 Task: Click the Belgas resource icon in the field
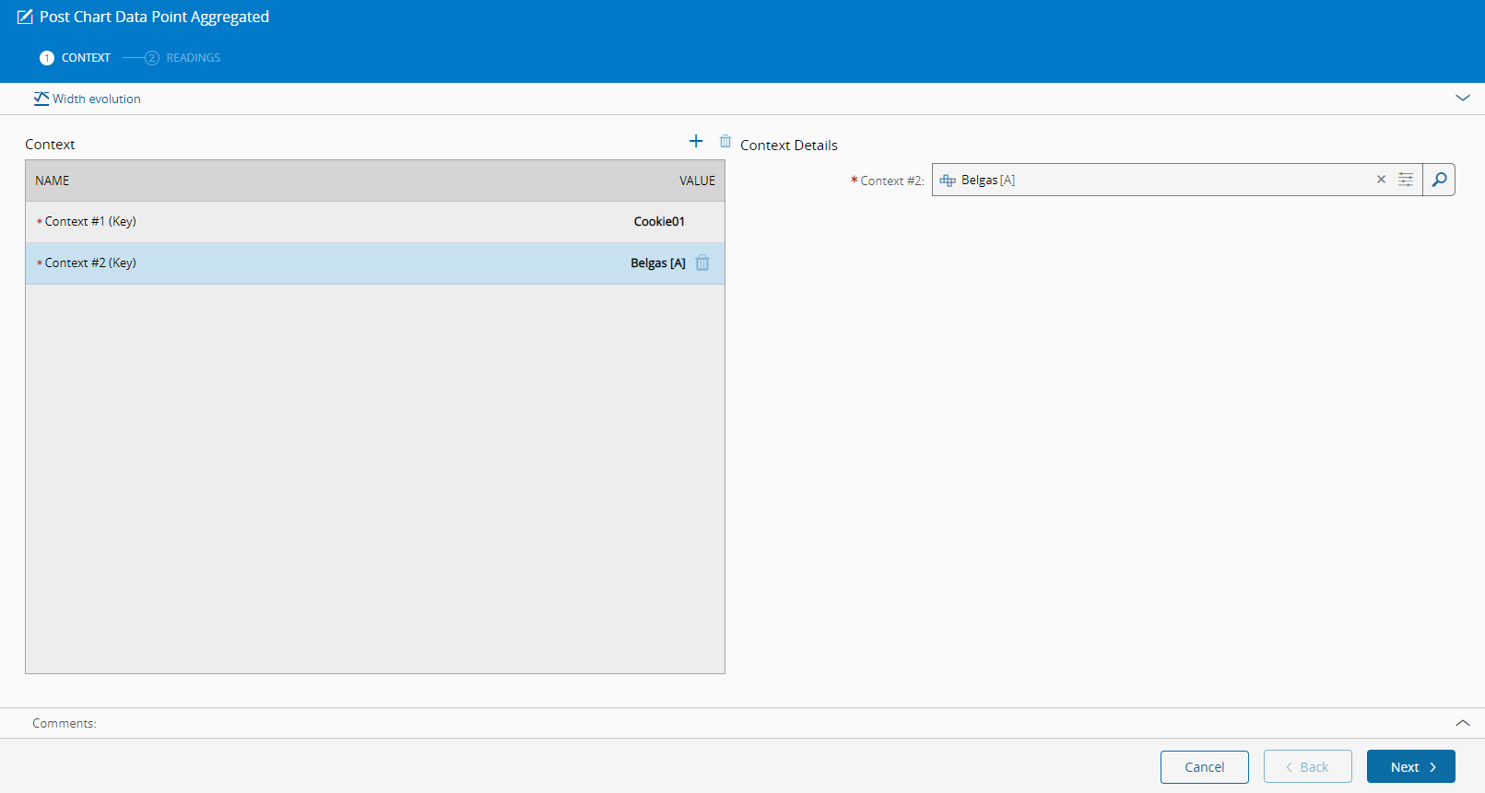948,181
